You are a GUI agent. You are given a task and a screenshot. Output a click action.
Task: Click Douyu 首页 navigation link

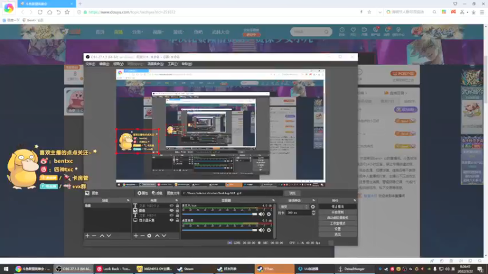click(x=100, y=32)
